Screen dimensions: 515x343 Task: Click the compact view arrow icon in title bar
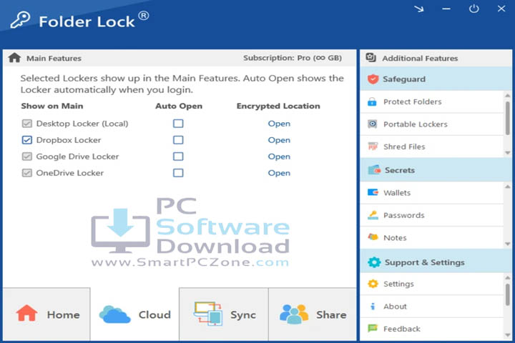(x=418, y=9)
